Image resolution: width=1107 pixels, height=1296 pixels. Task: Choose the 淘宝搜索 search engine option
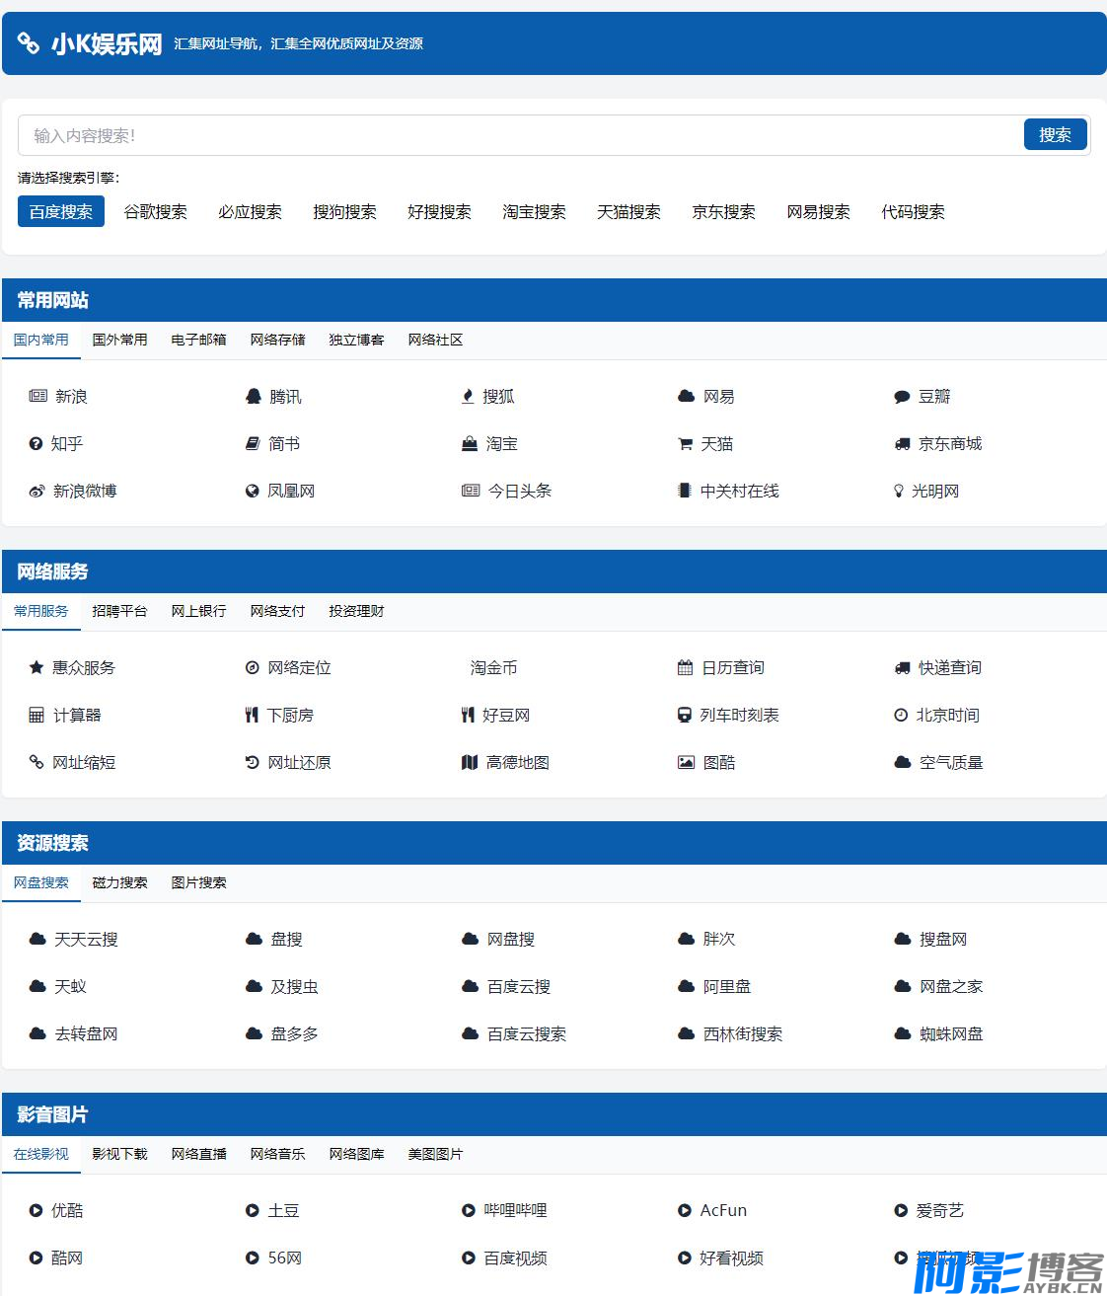[x=534, y=212]
